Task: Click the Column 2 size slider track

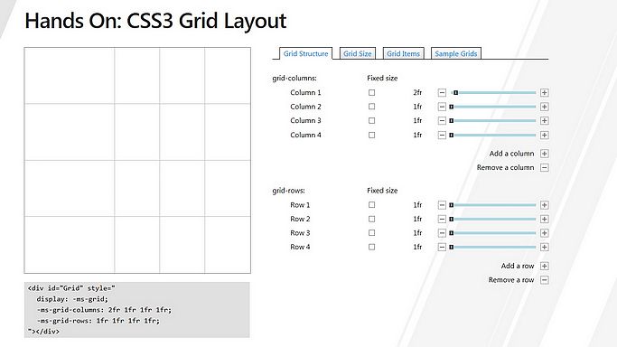Action: point(493,107)
